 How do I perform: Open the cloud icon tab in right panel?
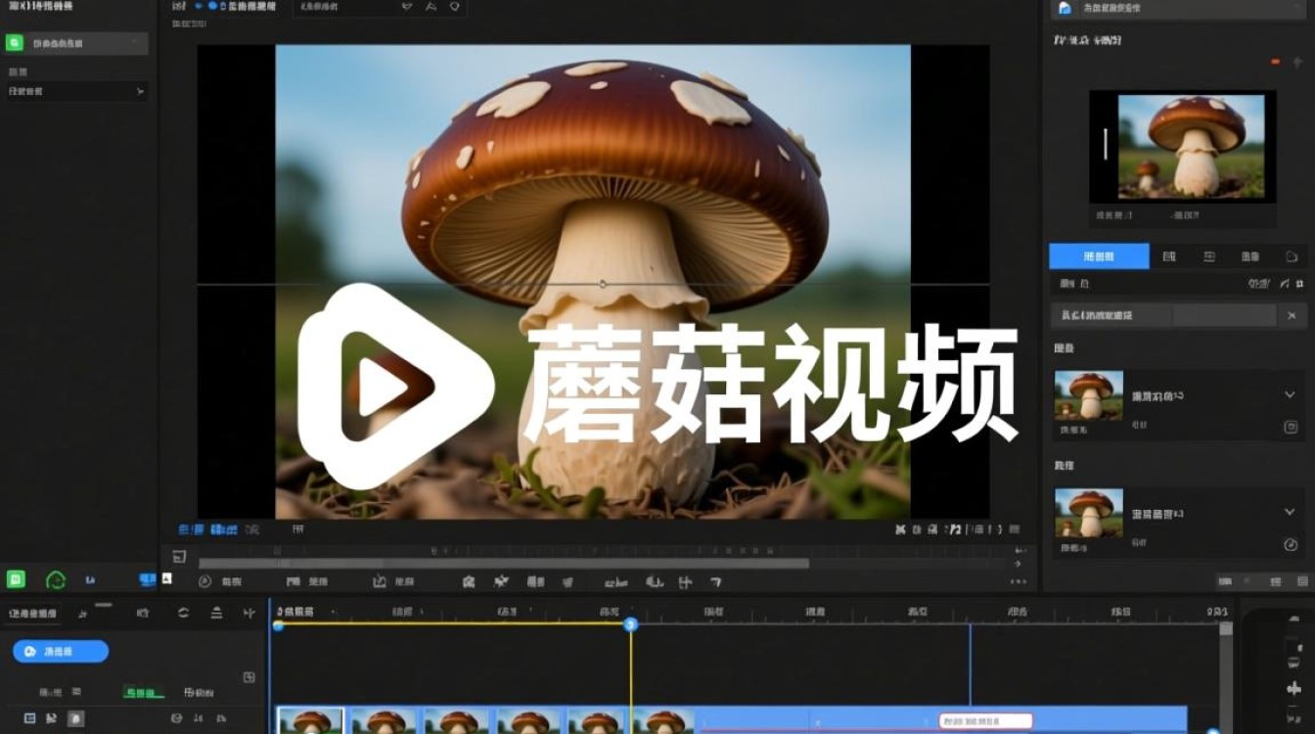click(x=1292, y=256)
